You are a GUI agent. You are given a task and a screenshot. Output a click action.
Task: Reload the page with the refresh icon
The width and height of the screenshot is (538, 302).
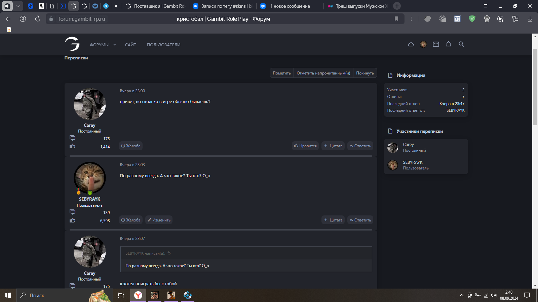[38, 19]
